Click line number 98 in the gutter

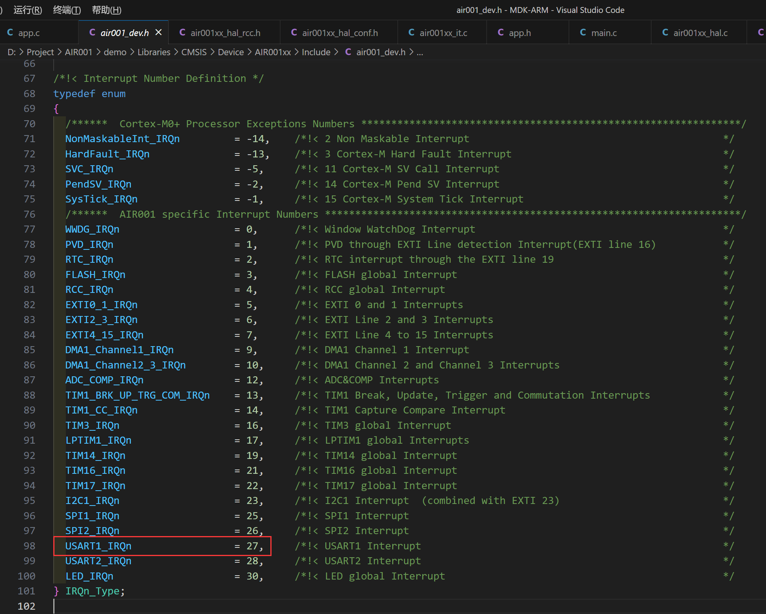29,546
